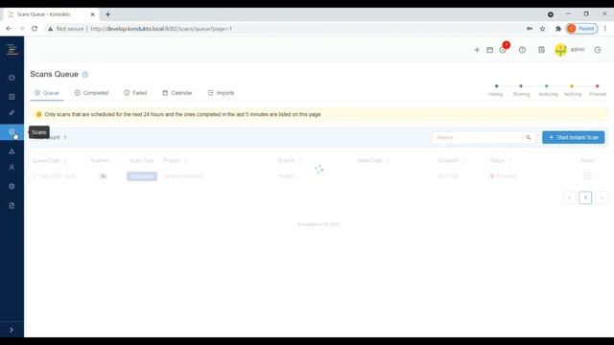Screen dimensions: 614x345
Task: Switch to the Completed tab
Action: point(91,93)
